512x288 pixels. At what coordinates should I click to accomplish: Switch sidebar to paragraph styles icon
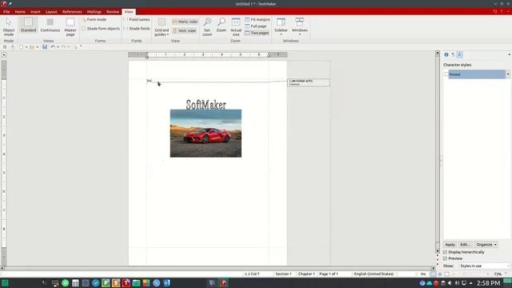click(453, 55)
